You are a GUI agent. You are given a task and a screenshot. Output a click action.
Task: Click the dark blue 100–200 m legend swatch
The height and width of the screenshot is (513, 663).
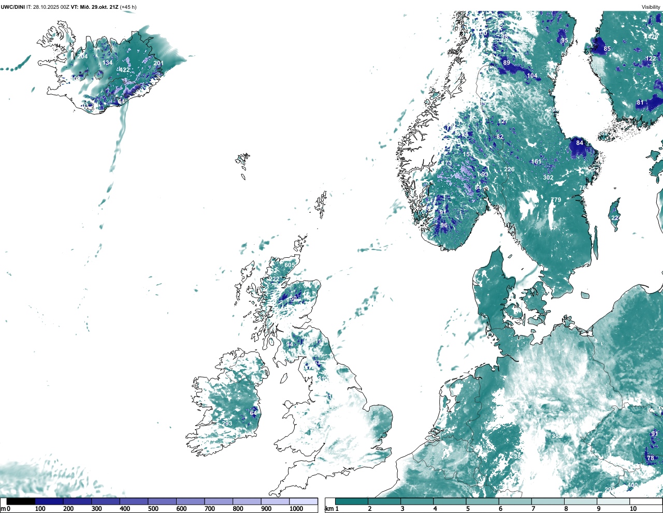[49, 502]
